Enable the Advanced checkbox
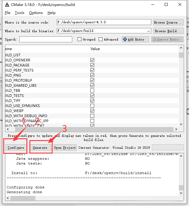Viewport: 189px width, 206px height. tap(100, 39)
